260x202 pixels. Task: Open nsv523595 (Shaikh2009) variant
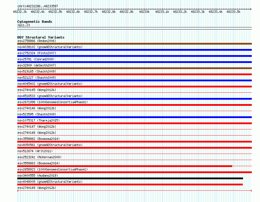coord(37,114)
